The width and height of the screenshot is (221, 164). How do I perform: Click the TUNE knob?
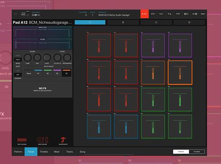[x=27, y=57]
